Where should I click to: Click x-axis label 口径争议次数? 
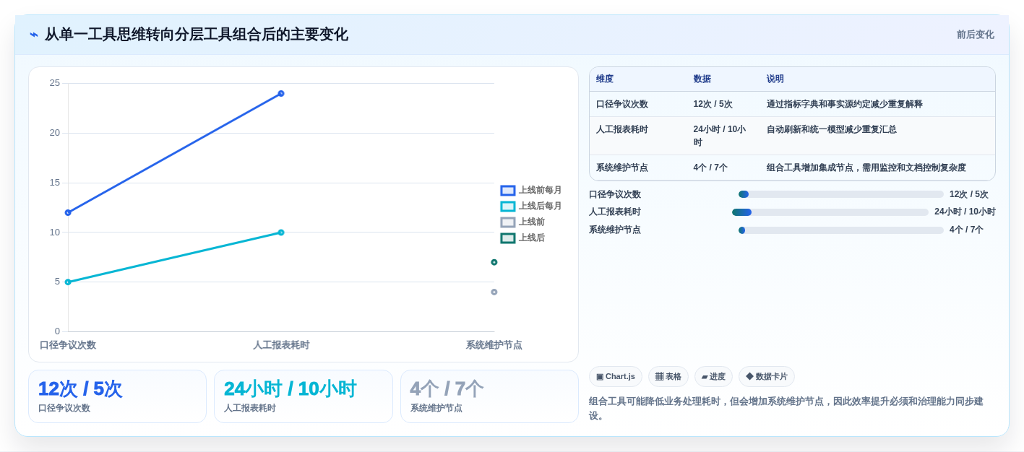pyautogui.click(x=68, y=345)
